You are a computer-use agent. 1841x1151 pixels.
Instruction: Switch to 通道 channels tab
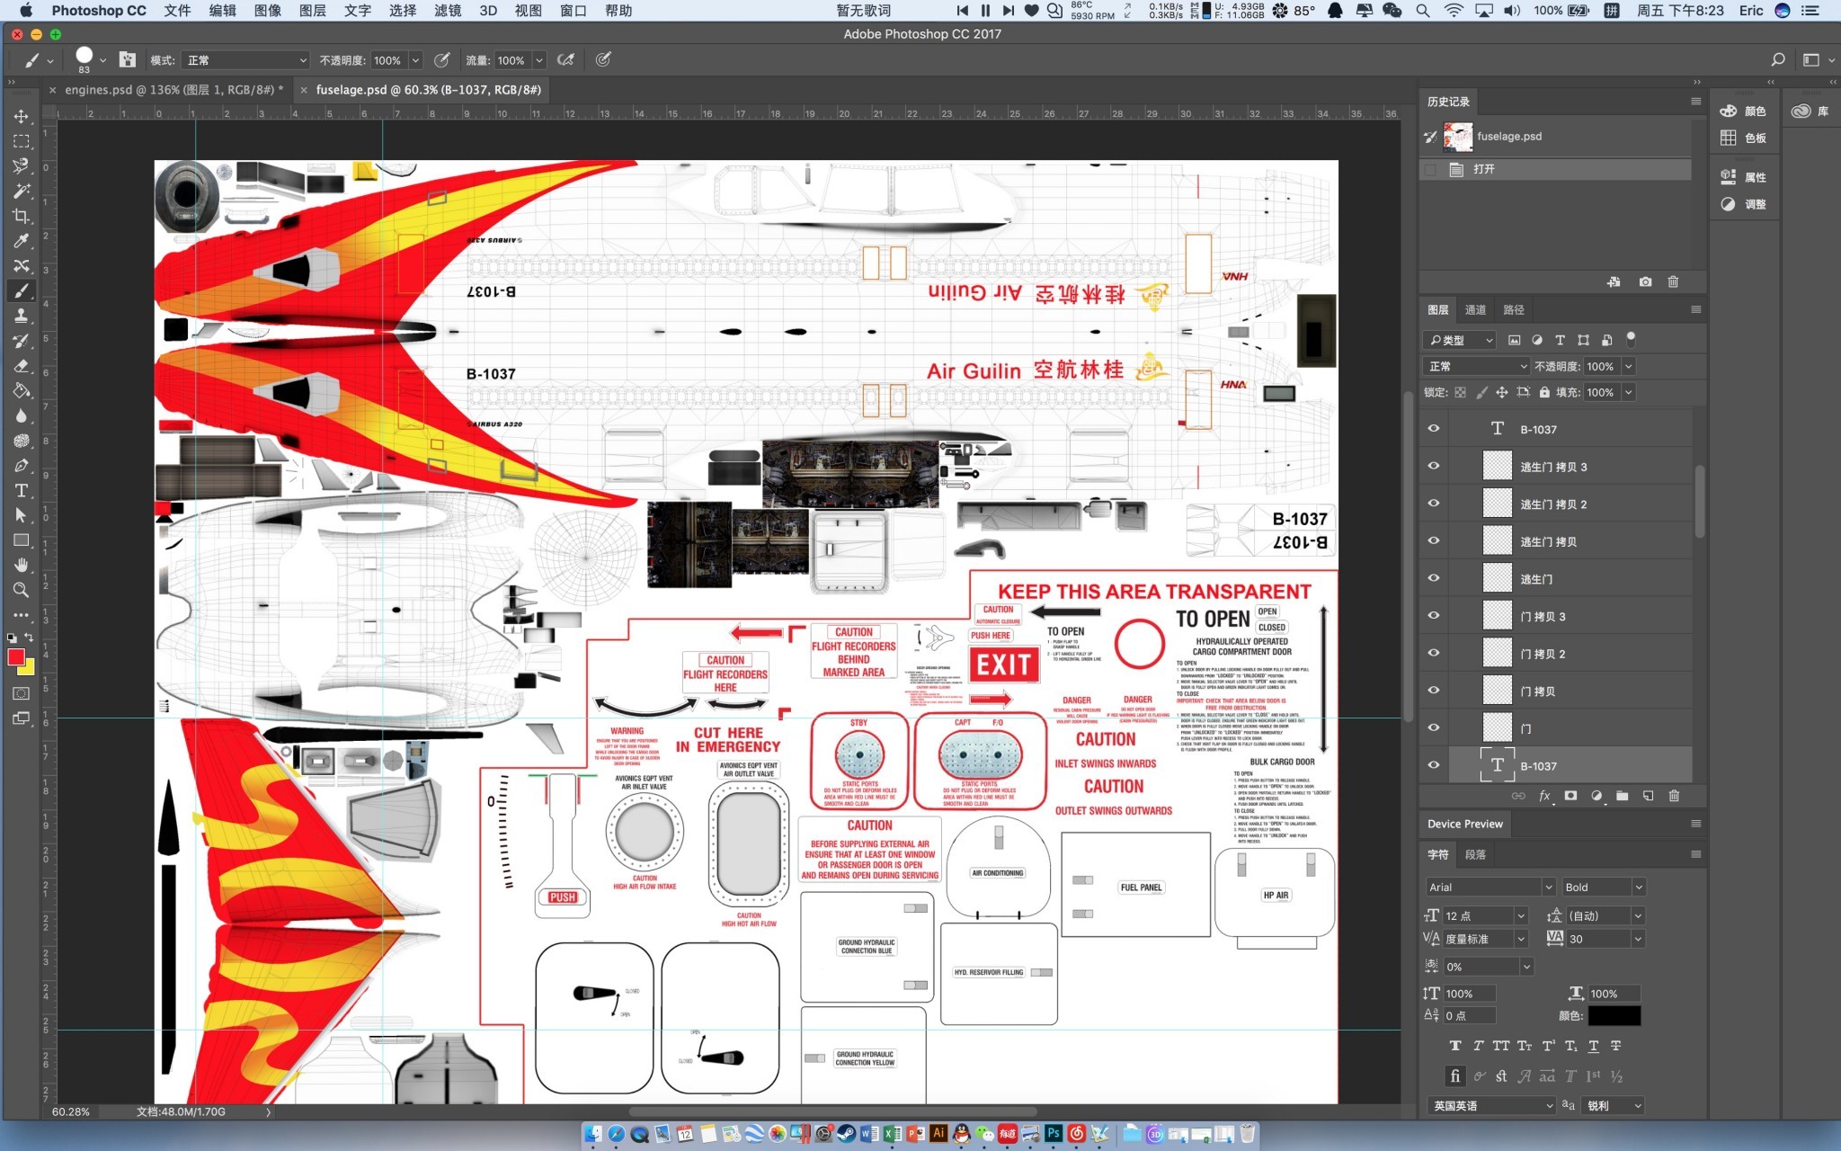[1475, 310]
